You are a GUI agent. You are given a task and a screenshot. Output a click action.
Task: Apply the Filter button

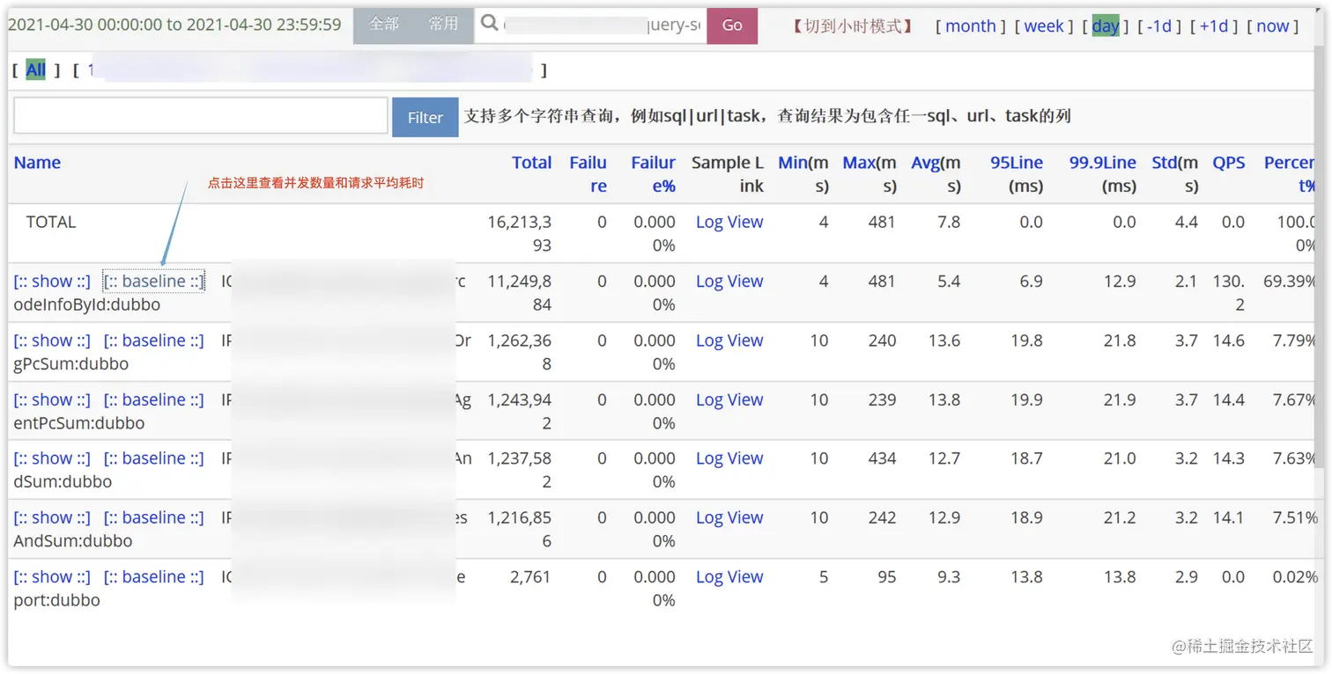click(425, 117)
